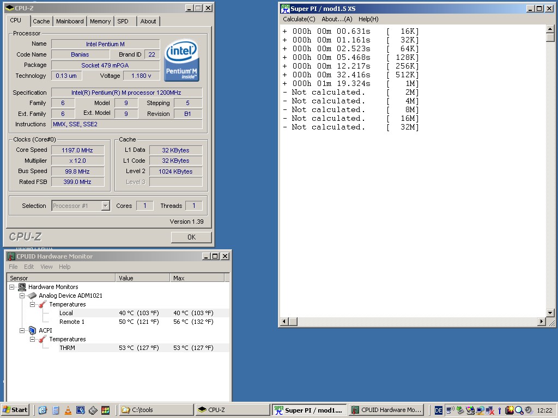The width and height of the screenshot is (558, 418).
Task: Click the blue 'i' tray icon
Action: click(499, 410)
